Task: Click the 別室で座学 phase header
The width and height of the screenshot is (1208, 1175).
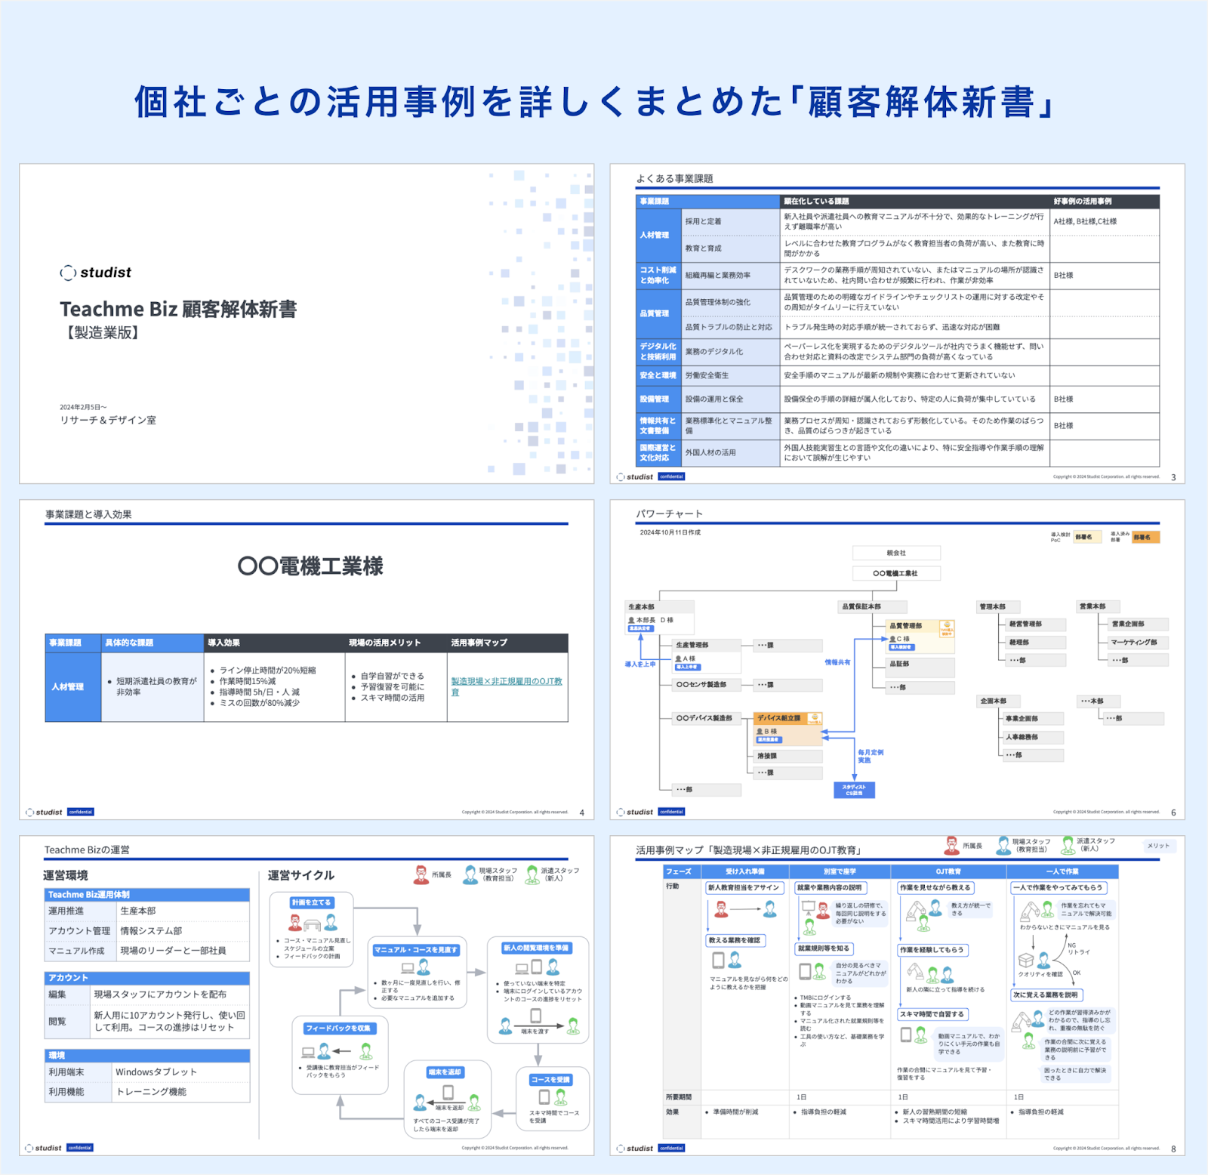Action: click(x=840, y=871)
